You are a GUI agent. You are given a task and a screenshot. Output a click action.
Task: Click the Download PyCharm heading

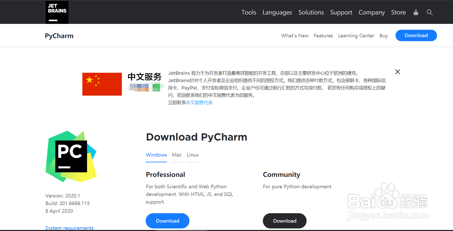click(197, 137)
